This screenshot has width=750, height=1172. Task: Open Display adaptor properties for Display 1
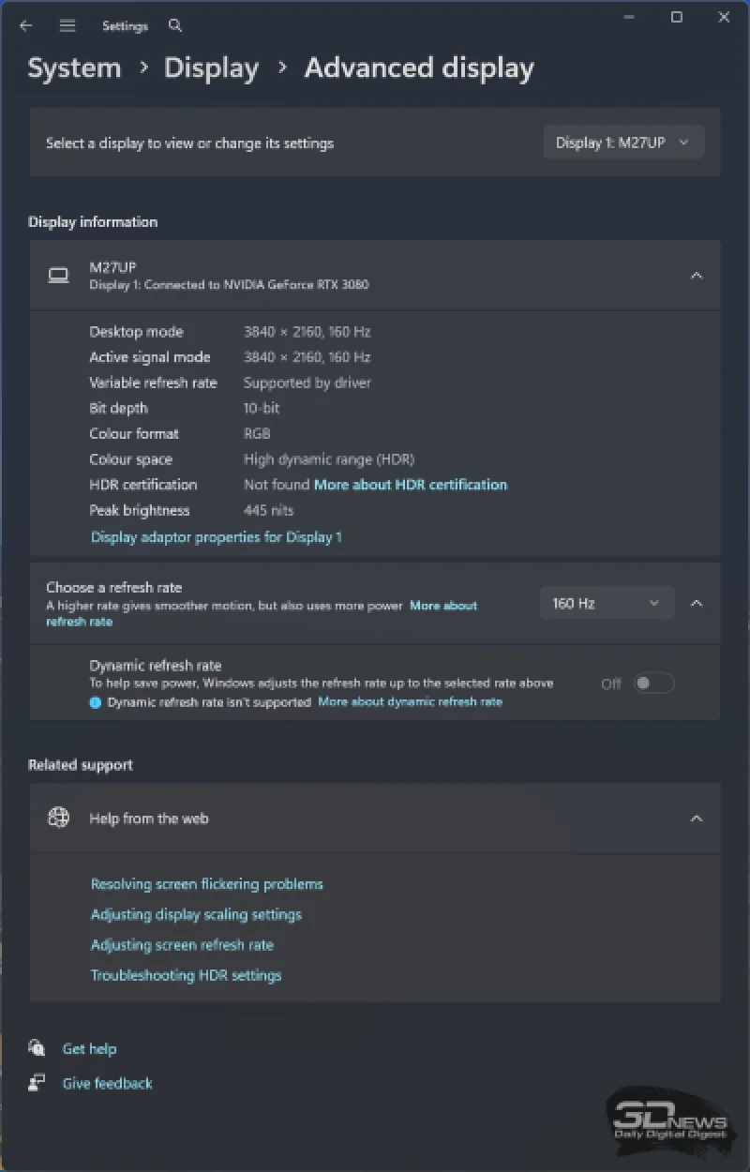[217, 537]
